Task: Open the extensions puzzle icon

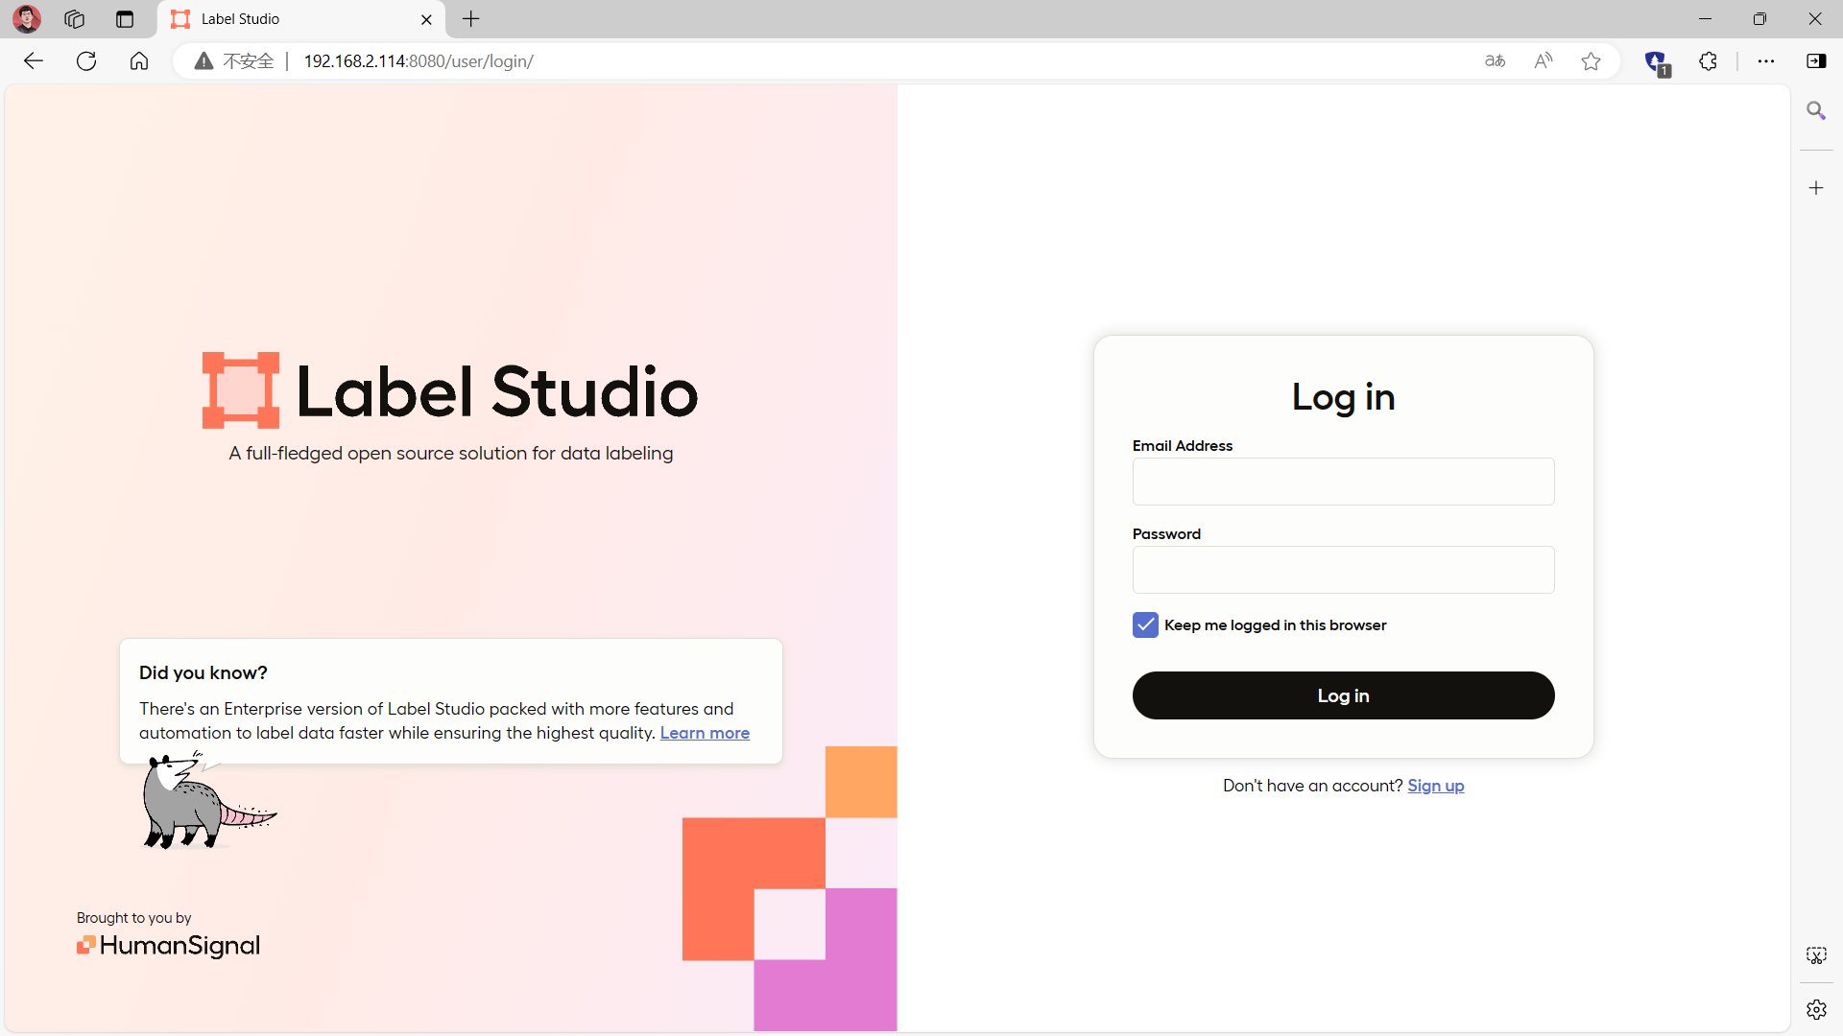Action: pyautogui.click(x=1709, y=61)
